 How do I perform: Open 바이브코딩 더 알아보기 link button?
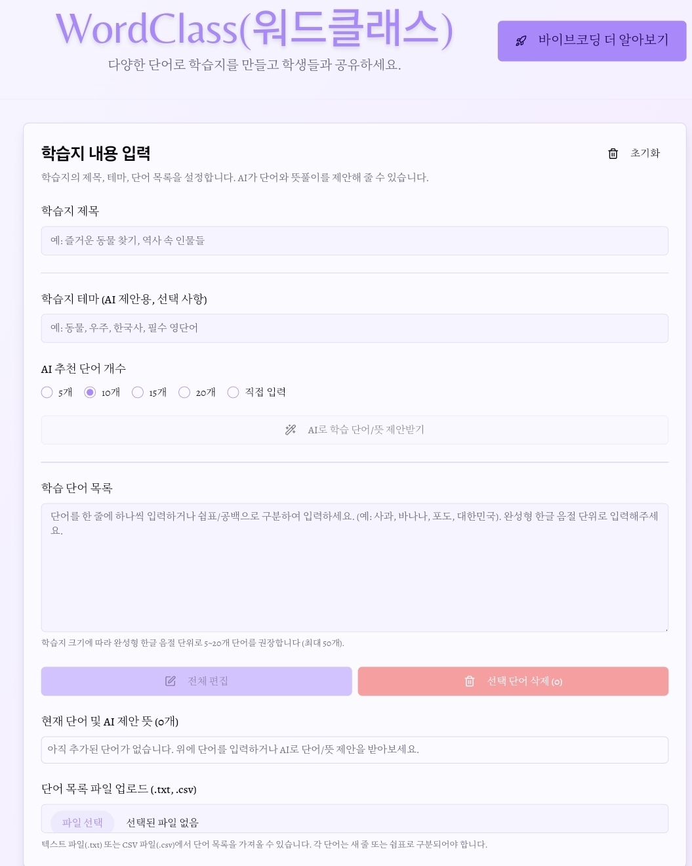tap(592, 41)
